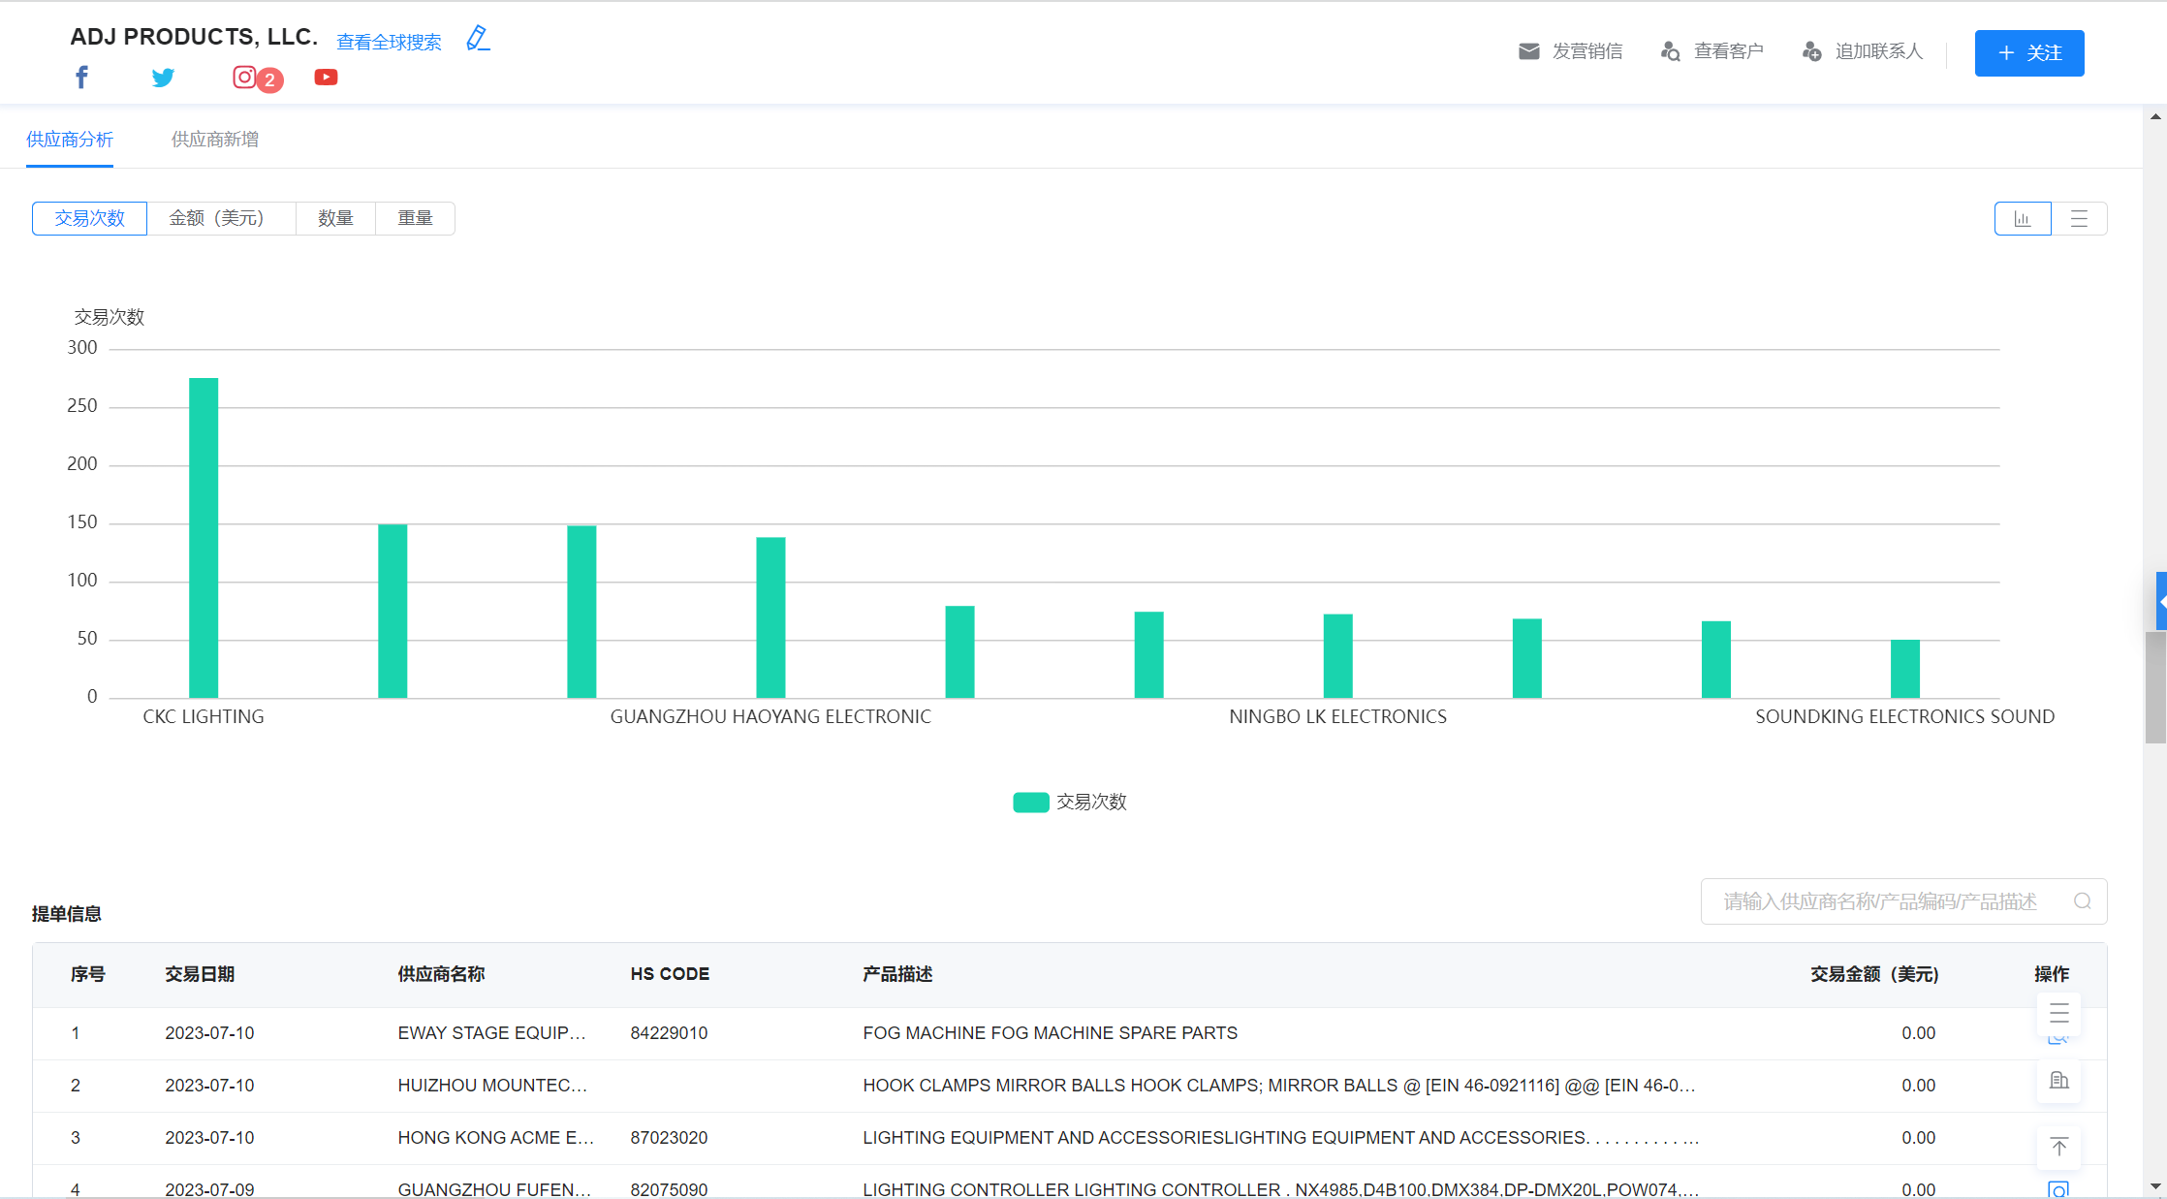Click the 300 value on y-axis

tap(82, 348)
